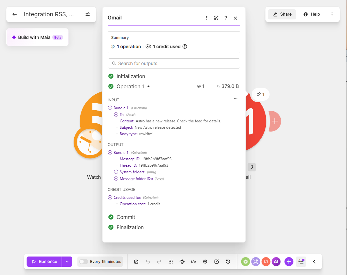Click purple tools wrench icon
This screenshot has width=347, height=275.
tap(256, 262)
